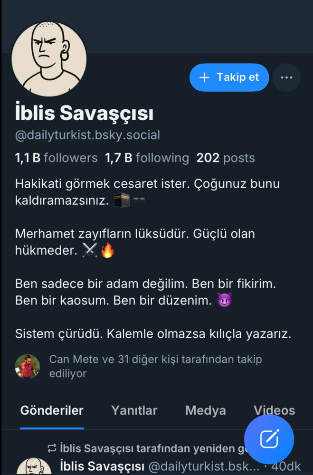Open İblis Savaşçısı profile avatar image

point(49,59)
